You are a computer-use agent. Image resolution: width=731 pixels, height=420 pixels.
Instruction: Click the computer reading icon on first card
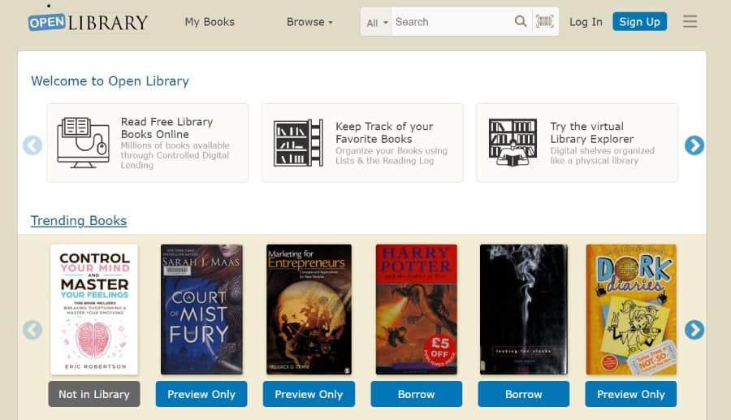[83, 143]
